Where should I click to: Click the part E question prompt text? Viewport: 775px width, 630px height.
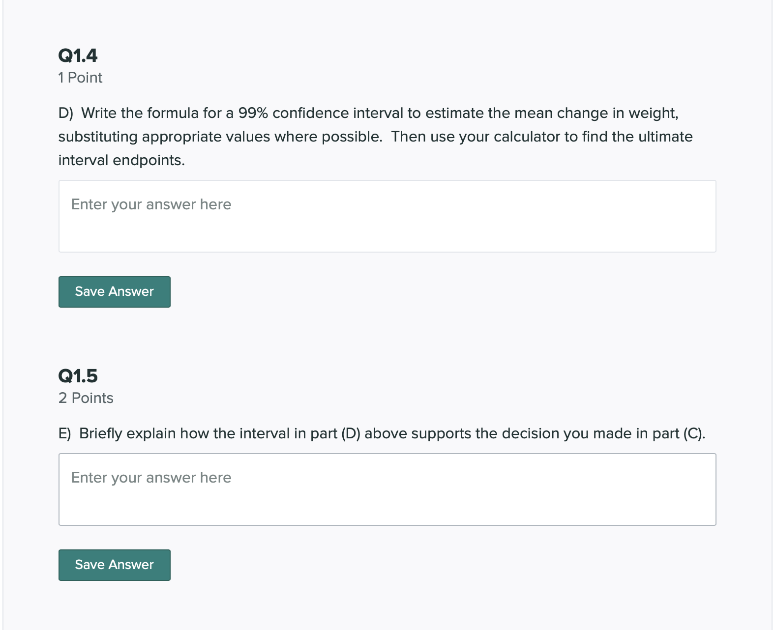click(x=381, y=433)
